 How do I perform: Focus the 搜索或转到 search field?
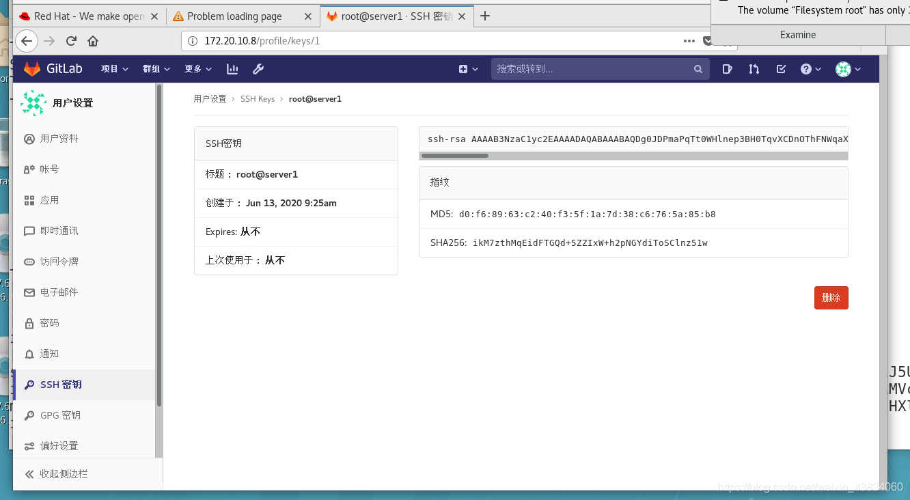point(600,68)
